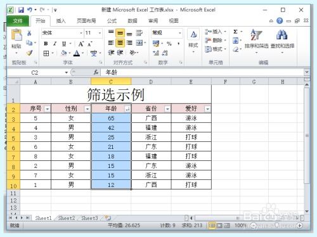Toggle Italic formatting
Screen dimensions: 317x237
coord(55,44)
